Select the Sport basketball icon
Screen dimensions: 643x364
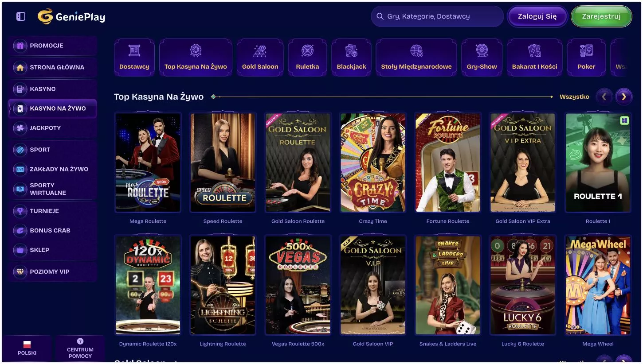pos(20,150)
